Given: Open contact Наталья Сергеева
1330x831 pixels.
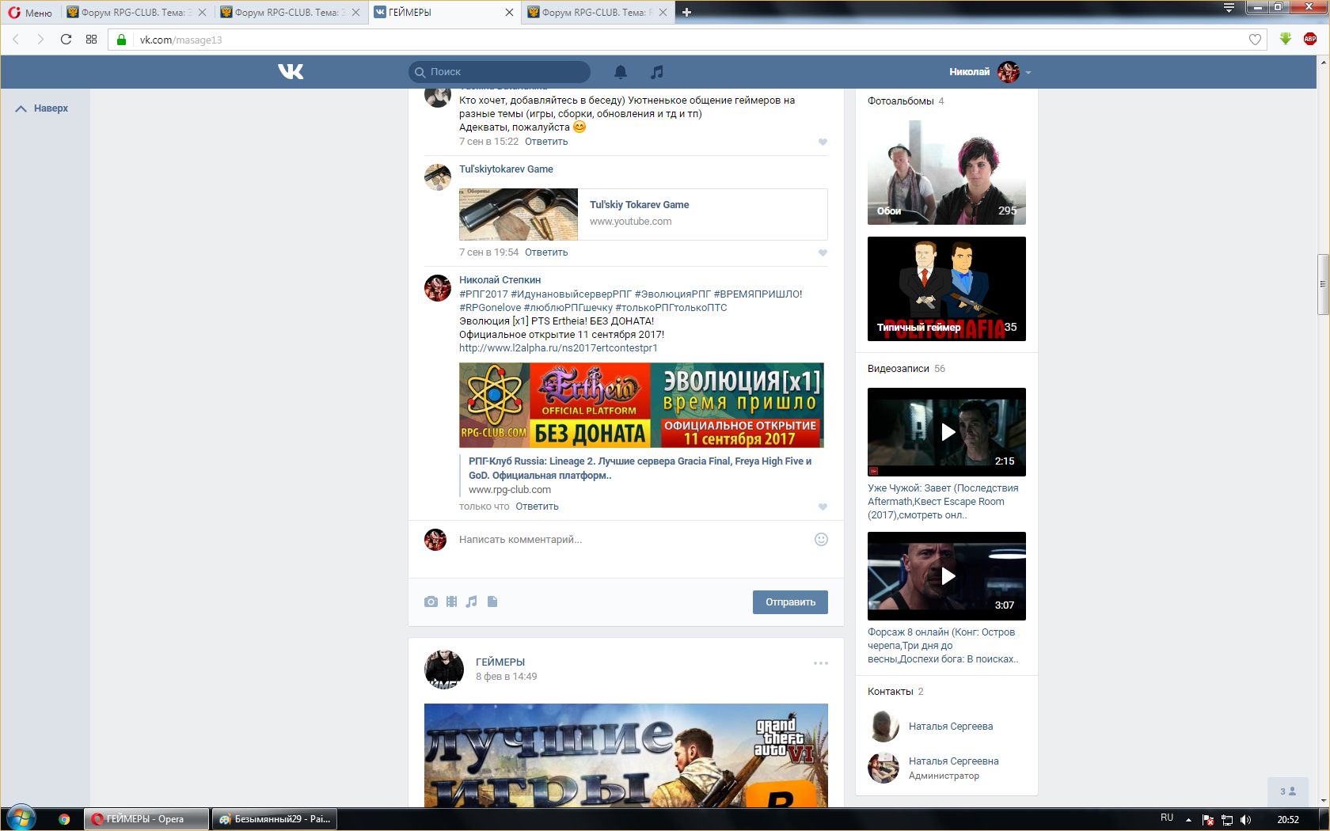Looking at the screenshot, I should tap(950, 727).
